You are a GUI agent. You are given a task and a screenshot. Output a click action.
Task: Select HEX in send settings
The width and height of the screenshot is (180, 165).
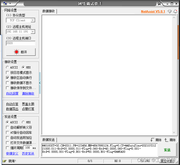pos(26,122)
